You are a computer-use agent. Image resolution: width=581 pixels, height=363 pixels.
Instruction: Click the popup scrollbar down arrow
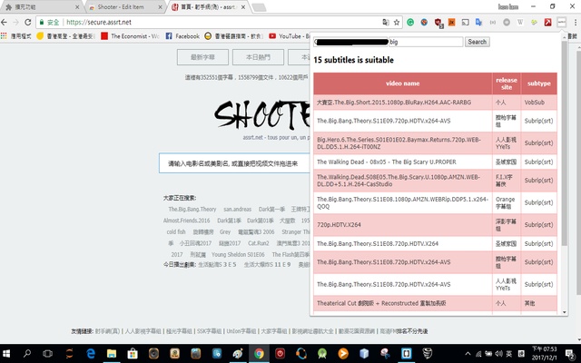(565, 312)
